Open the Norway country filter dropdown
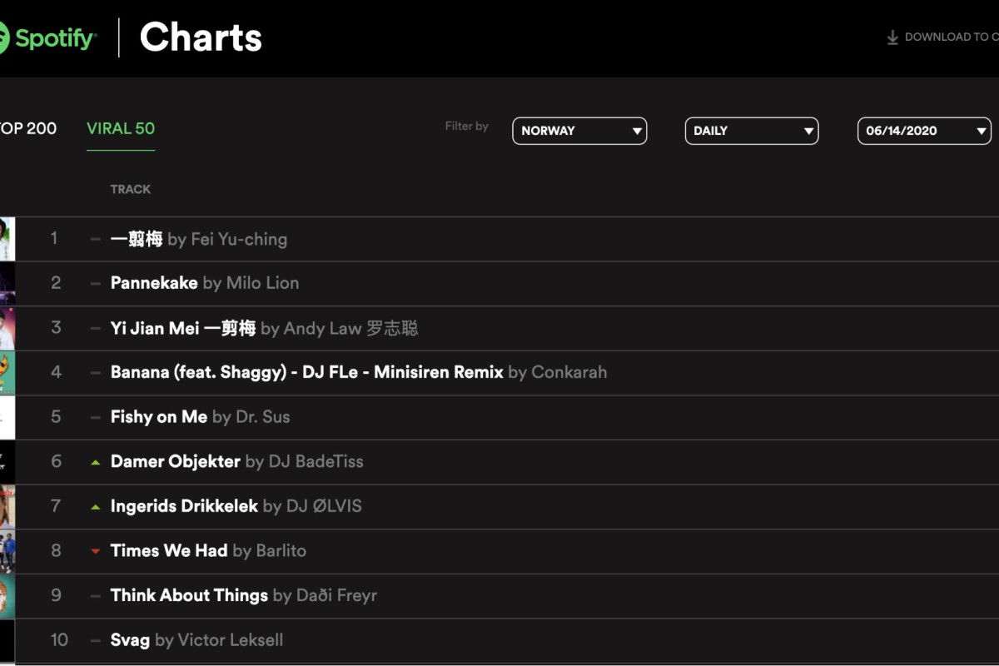Screen dimensions: 999x666 point(579,131)
